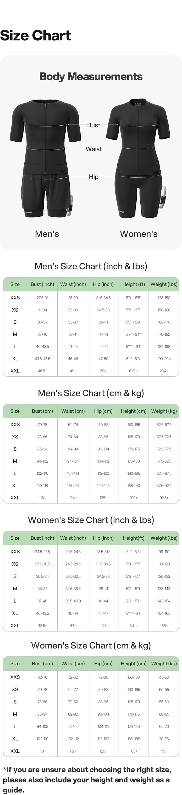Select the Women's caption under the illustration

tap(138, 234)
